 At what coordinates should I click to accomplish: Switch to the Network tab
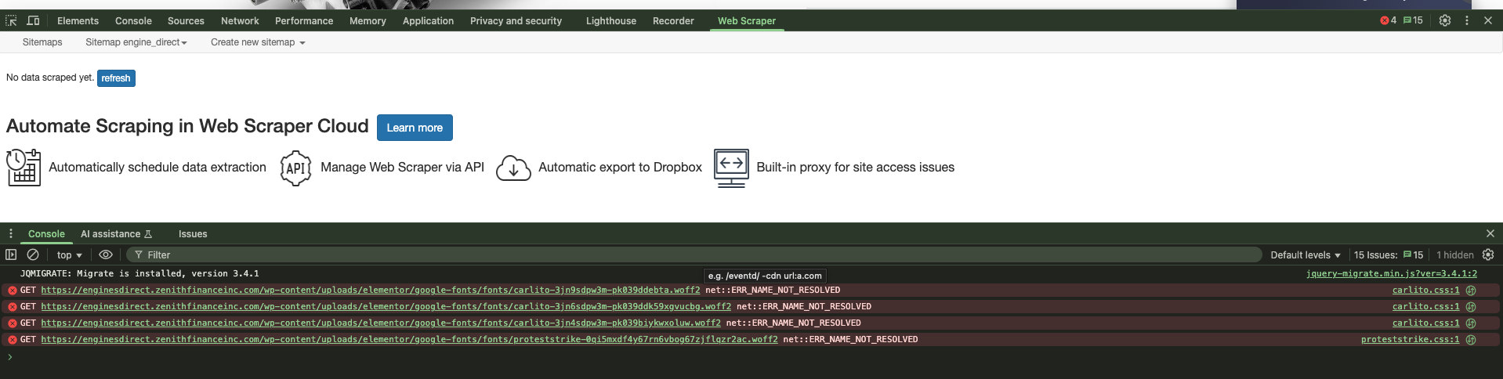click(240, 21)
